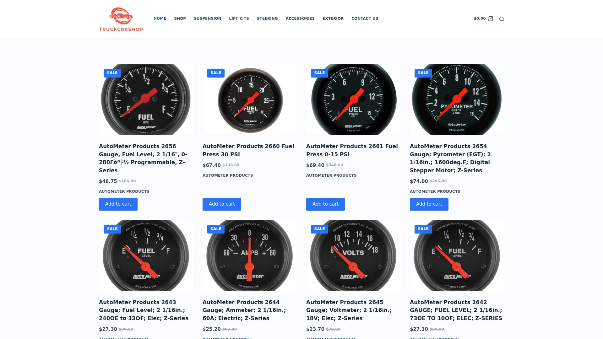Add AutoMeter 2661 Fuel Press to cart
This screenshot has height=339, width=603.
[x=325, y=204]
